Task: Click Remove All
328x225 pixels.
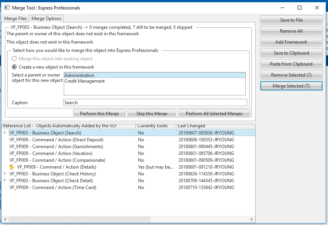Action: click(x=291, y=31)
